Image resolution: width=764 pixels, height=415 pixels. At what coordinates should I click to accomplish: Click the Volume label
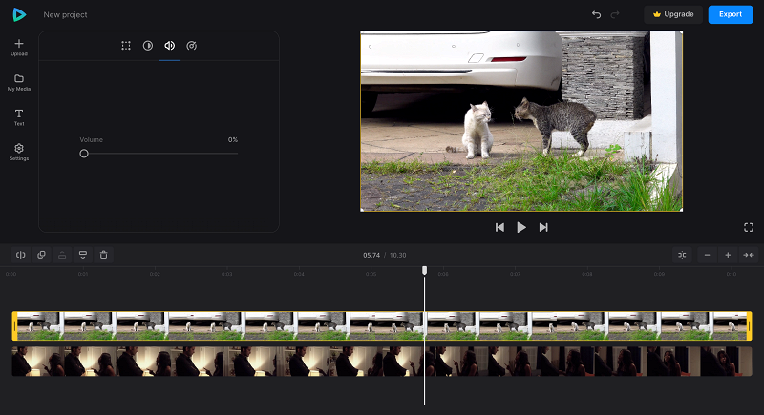click(91, 140)
